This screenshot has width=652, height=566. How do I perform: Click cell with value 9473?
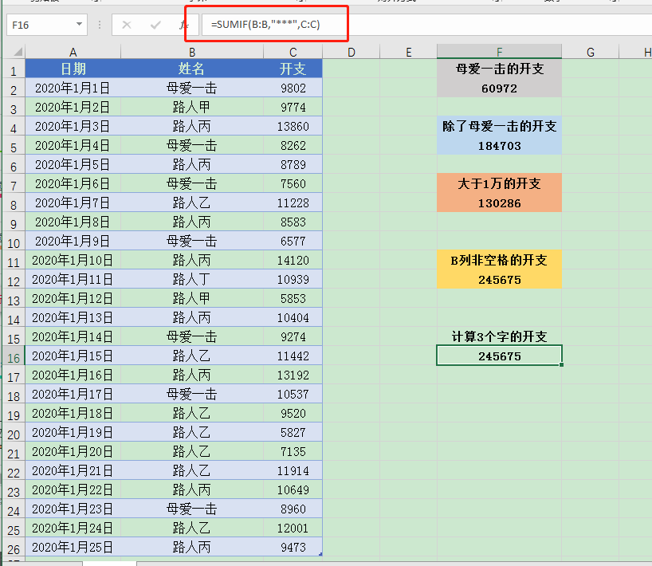click(293, 547)
